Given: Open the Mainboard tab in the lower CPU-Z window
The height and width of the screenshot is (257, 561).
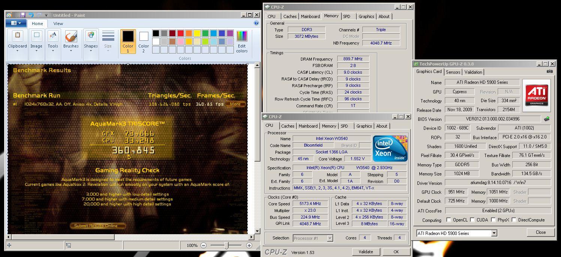Looking at the screenshot, I should click(x=308, y=126).
